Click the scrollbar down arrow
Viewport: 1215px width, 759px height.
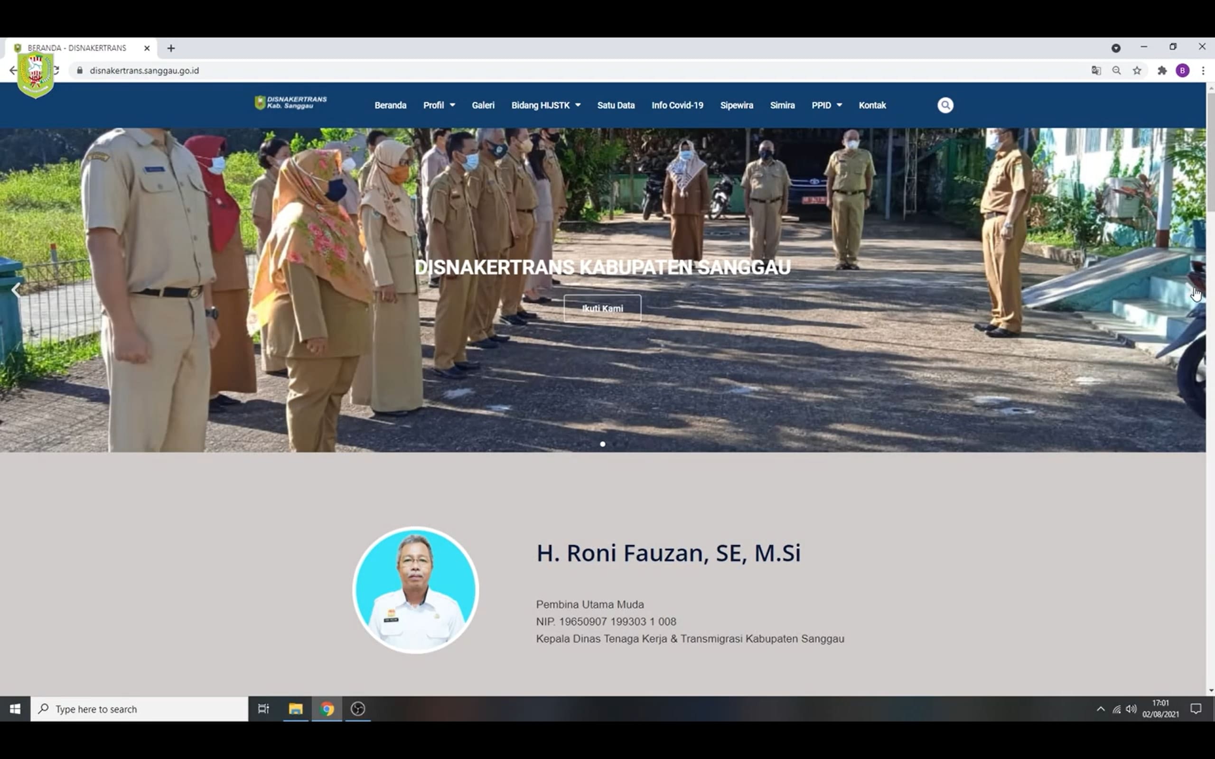[x=1210, y=690]
